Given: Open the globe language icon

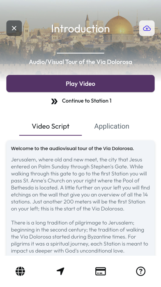Looking at the screenshot, I should [20, 271].
